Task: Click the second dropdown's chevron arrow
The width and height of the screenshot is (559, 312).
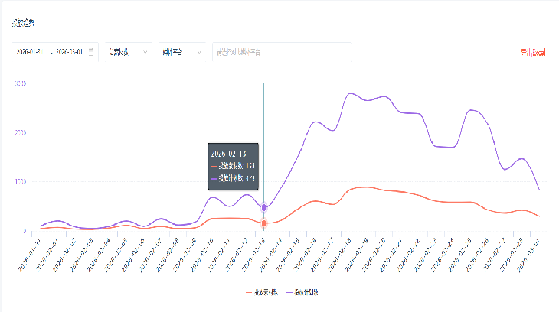Action: pos(198,52)
